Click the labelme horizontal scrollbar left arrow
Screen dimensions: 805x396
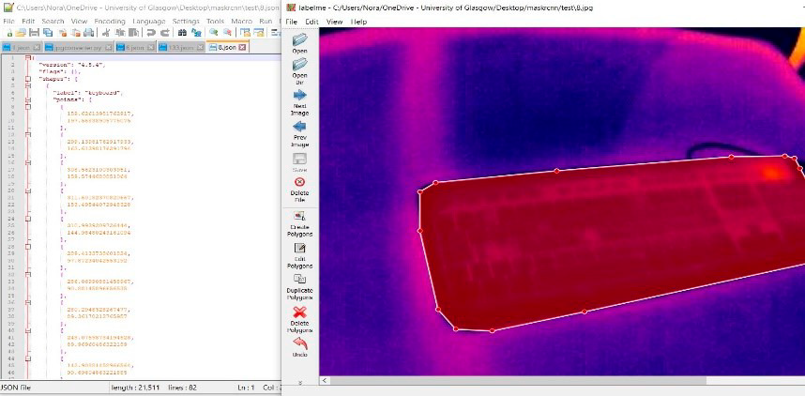tap(325, 381)
